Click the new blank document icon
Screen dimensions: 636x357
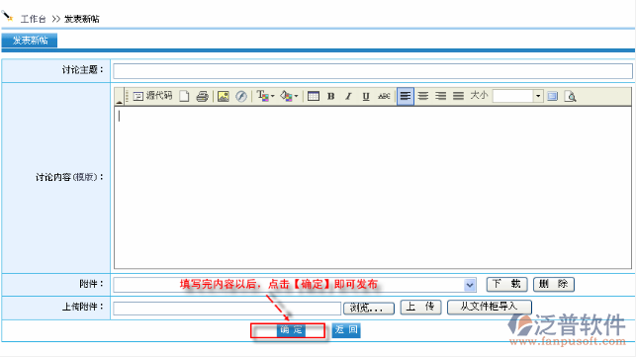pos(184,96)
